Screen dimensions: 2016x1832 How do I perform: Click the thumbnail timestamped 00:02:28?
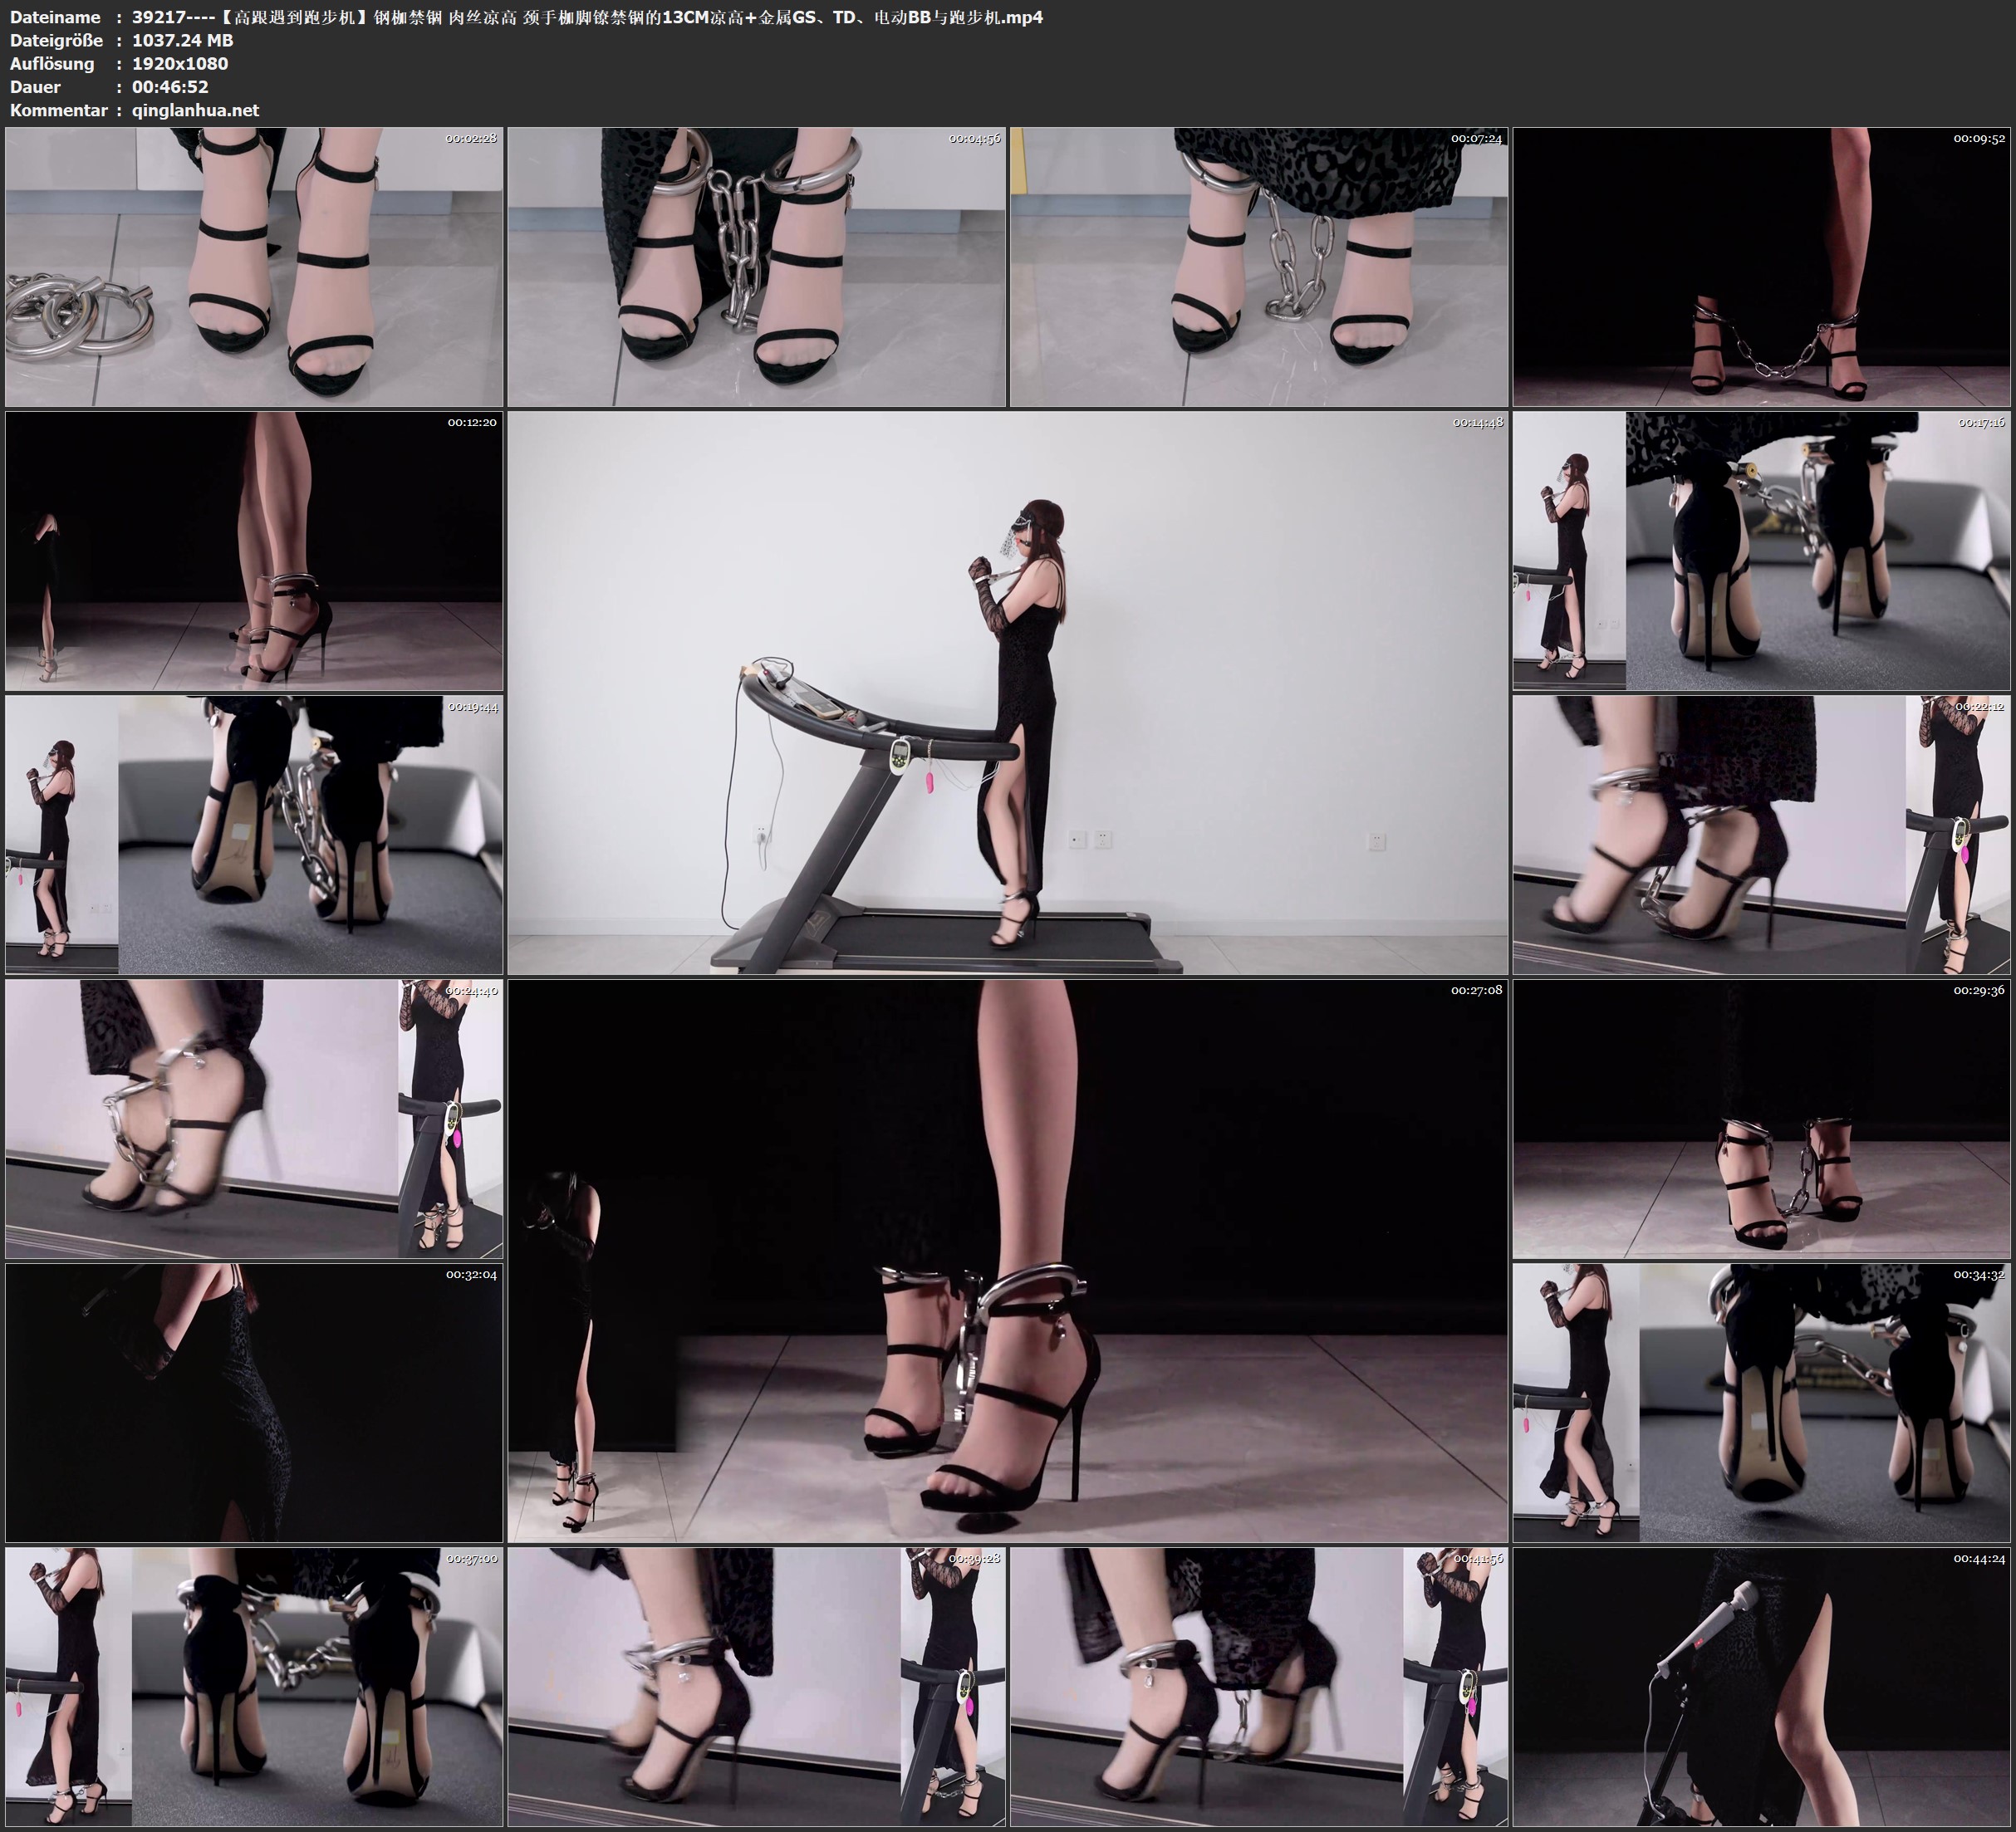254,267
